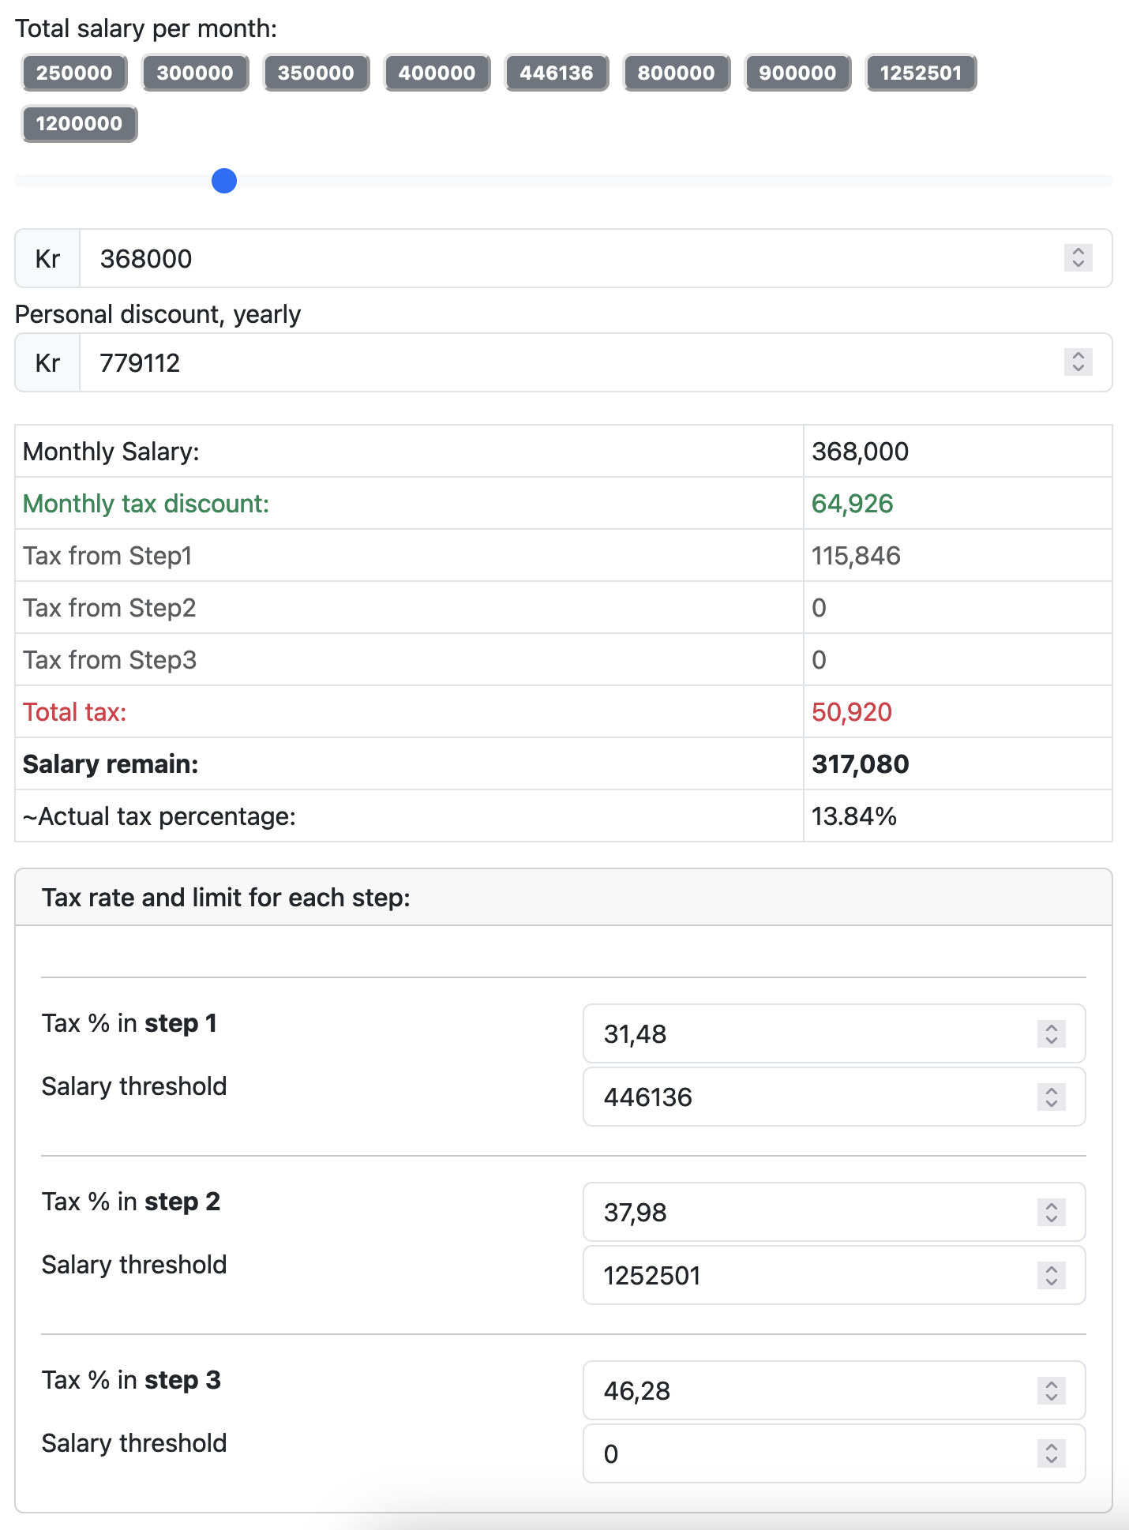The image size is (1129, 1530).
Task: Click the 250000 salary preset button
Action: 74,73
